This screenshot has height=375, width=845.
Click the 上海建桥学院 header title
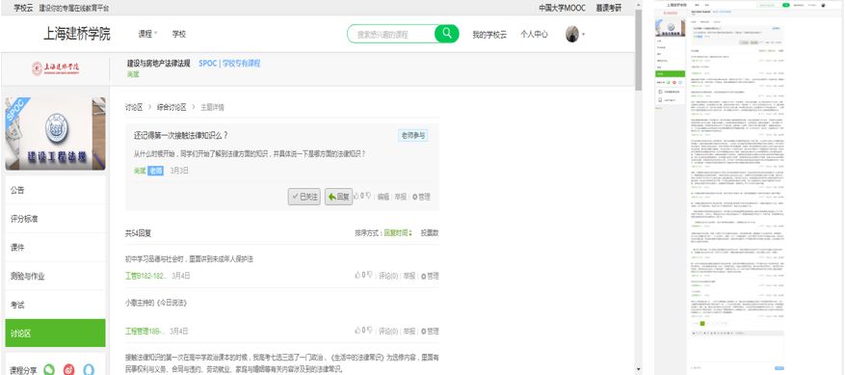coord(77,34)
